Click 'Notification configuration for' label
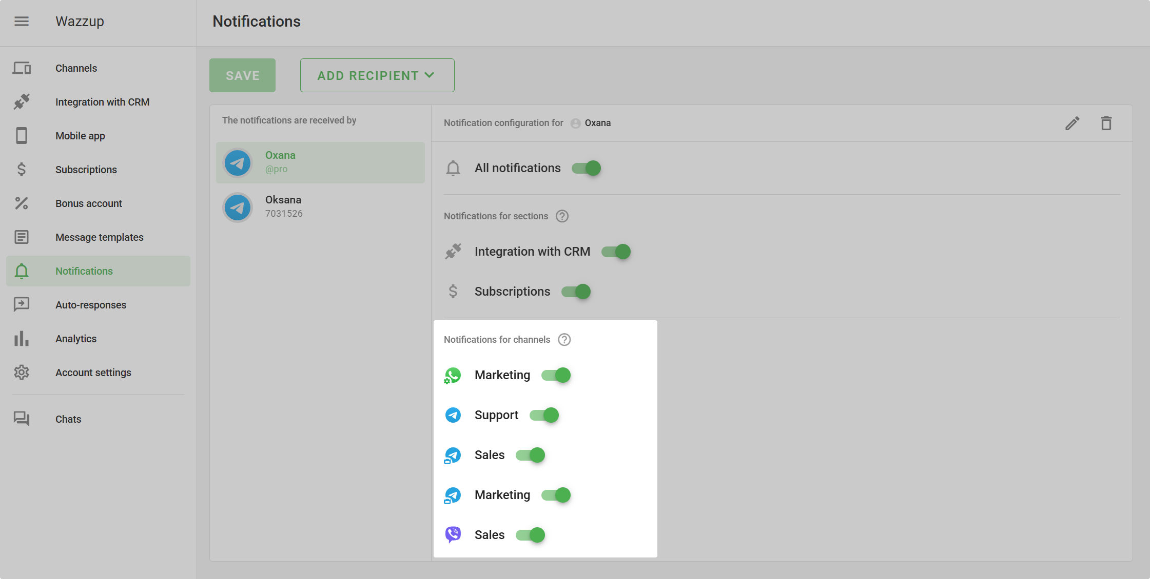 tap(503, 123)
